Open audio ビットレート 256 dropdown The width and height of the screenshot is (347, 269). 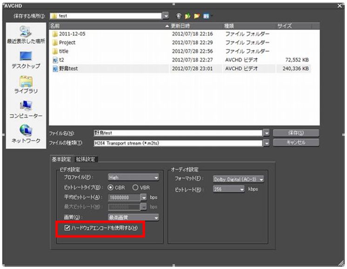click(x=228, y=189)
